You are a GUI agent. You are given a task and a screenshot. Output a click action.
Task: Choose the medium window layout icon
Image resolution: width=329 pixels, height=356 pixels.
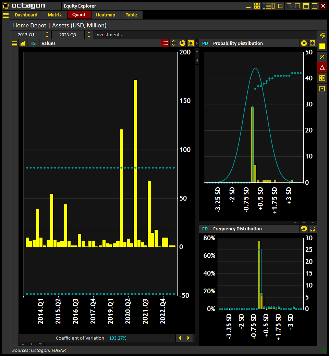click(x=297, y=6)
